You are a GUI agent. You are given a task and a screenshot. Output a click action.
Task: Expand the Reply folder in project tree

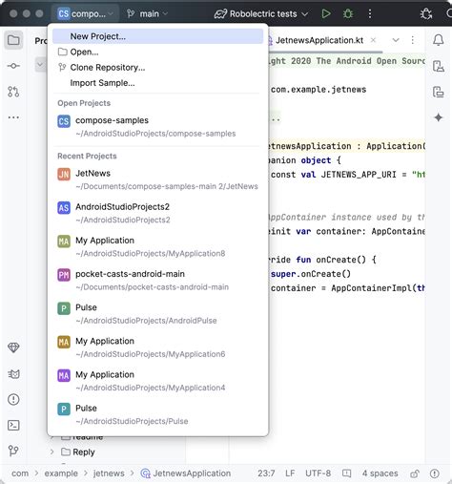coord(51,452)
